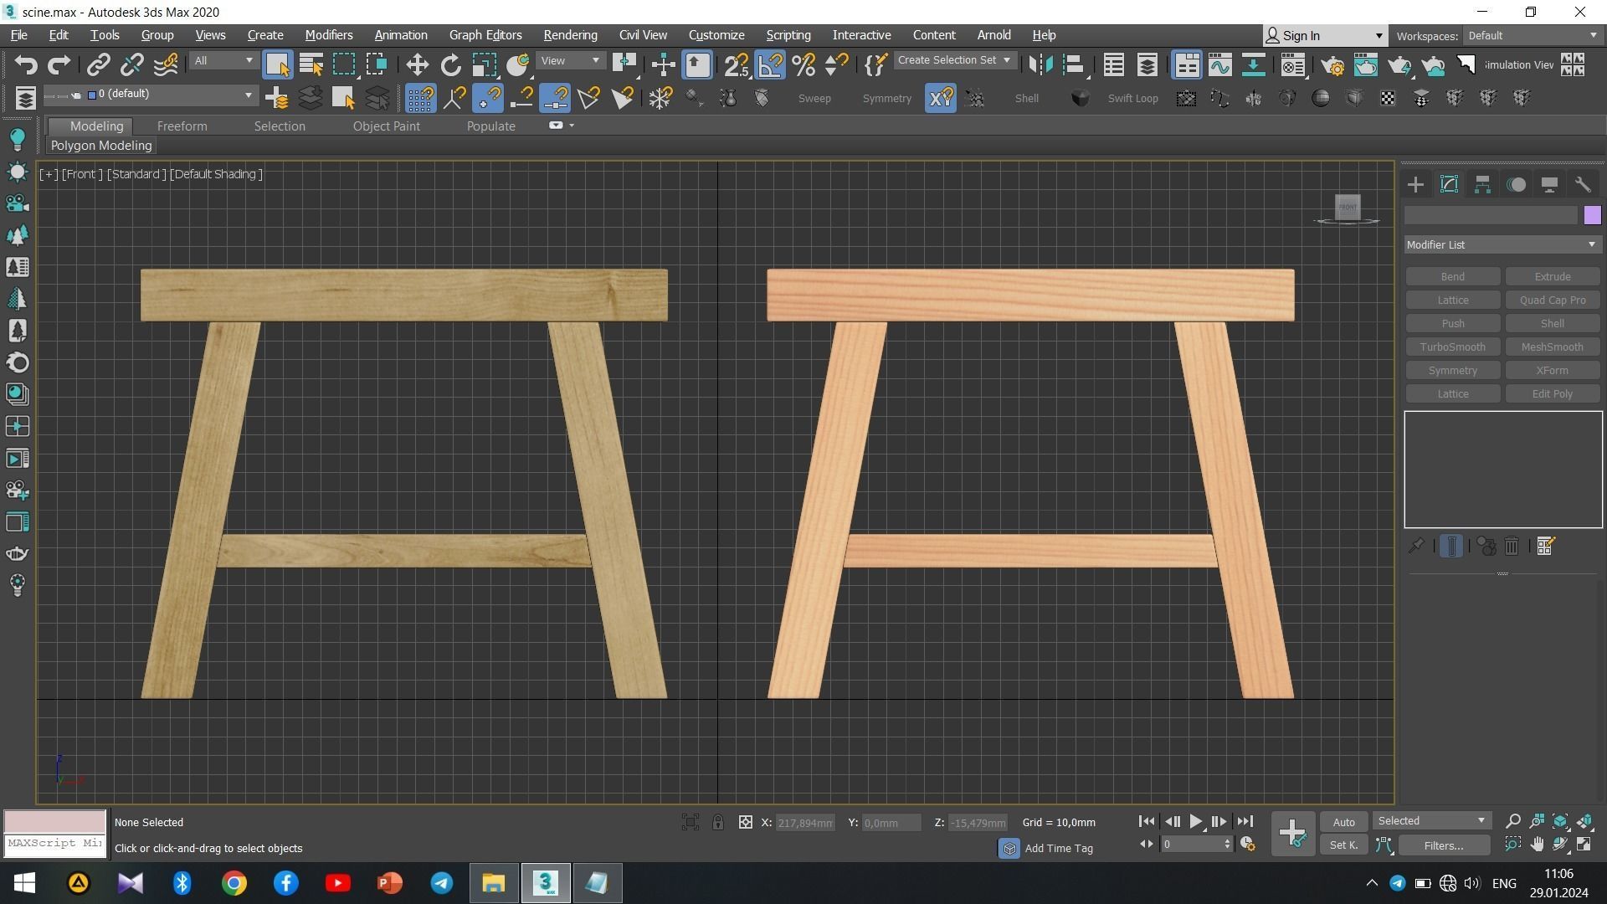The width and height of the screenshot is (1607, 904).
Task: Open the Create command panel tab
Action: (x=1415, y=185)
